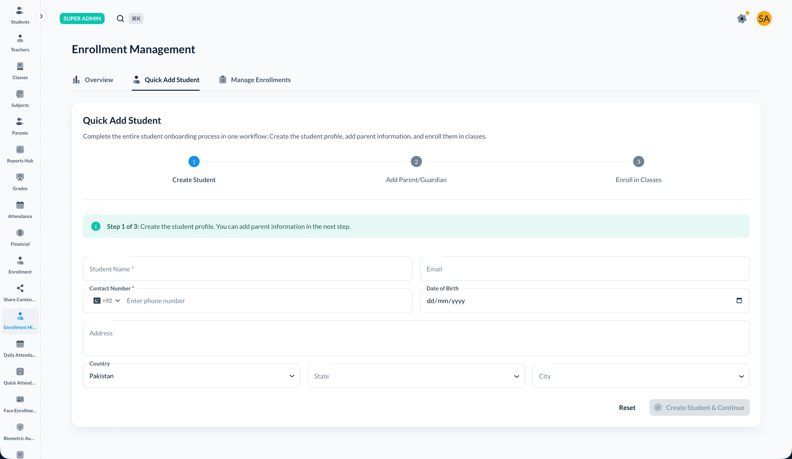Viewport: 792px width, 459px height.
Task: Click the Reset button
Action: (627, 408)
